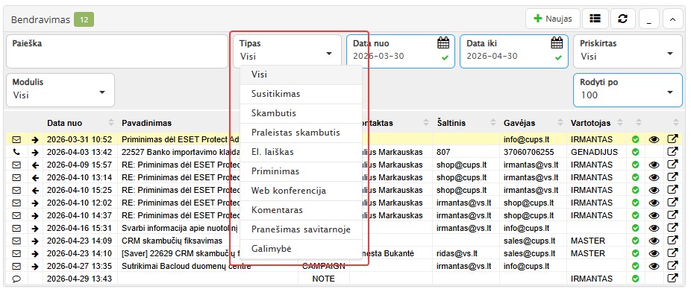
Task: Toggle eye icon on 2026-04-09 15:57 row
Action: pos(654,165)
